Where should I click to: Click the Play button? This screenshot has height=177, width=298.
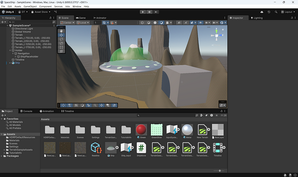pos(143,12)
